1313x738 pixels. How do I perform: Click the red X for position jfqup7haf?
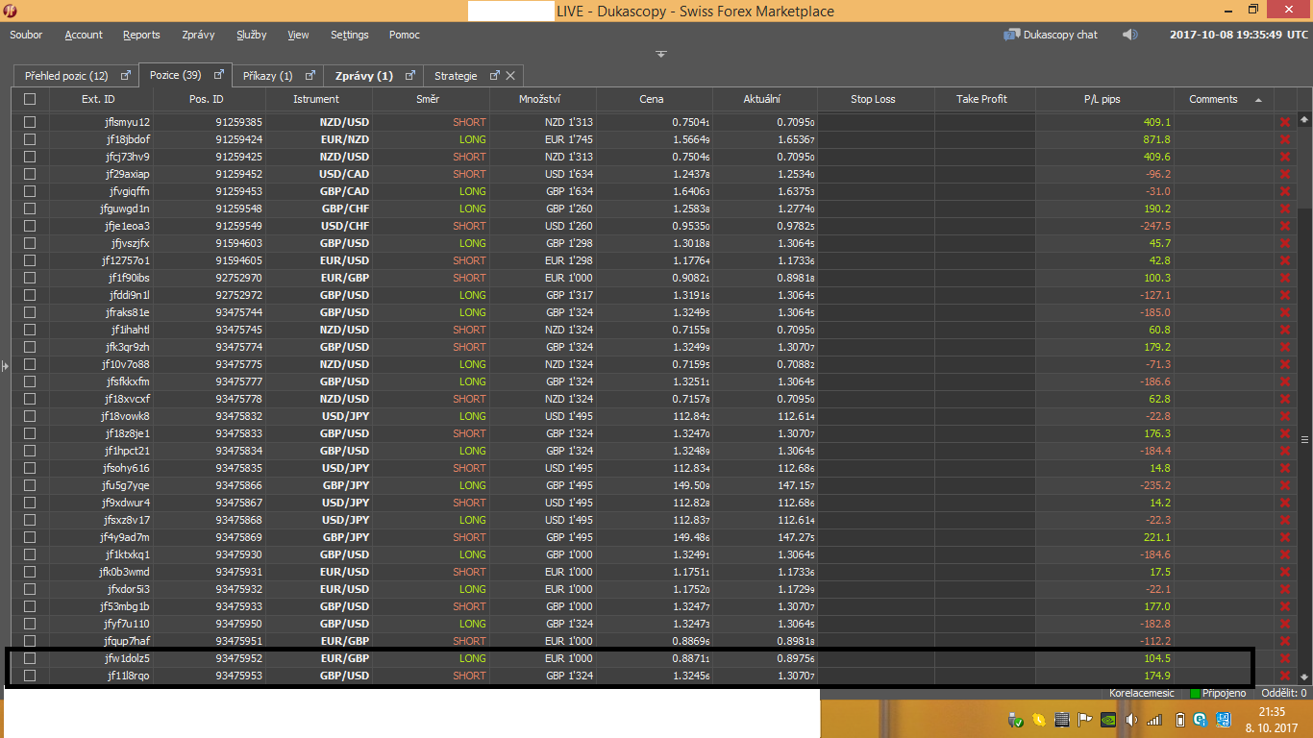[x=1284, y=641]
